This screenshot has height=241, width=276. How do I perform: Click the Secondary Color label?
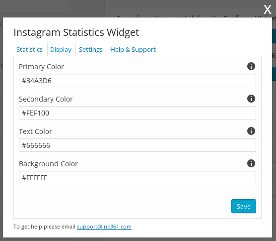[46, 99]
